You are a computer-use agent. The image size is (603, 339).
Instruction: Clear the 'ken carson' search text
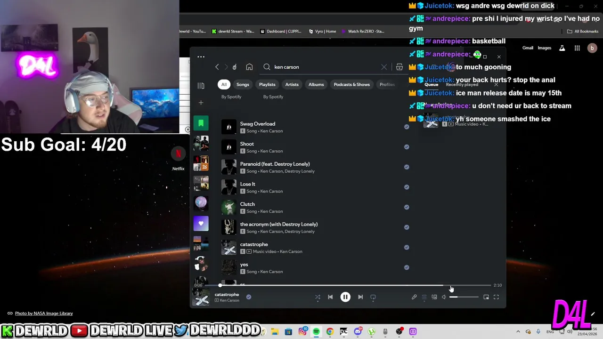pos(384,67)
